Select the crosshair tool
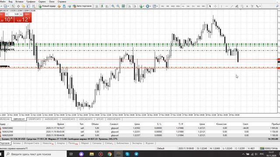Image resolution: width=280 pixels, height=157 pixels. (215, 6)
